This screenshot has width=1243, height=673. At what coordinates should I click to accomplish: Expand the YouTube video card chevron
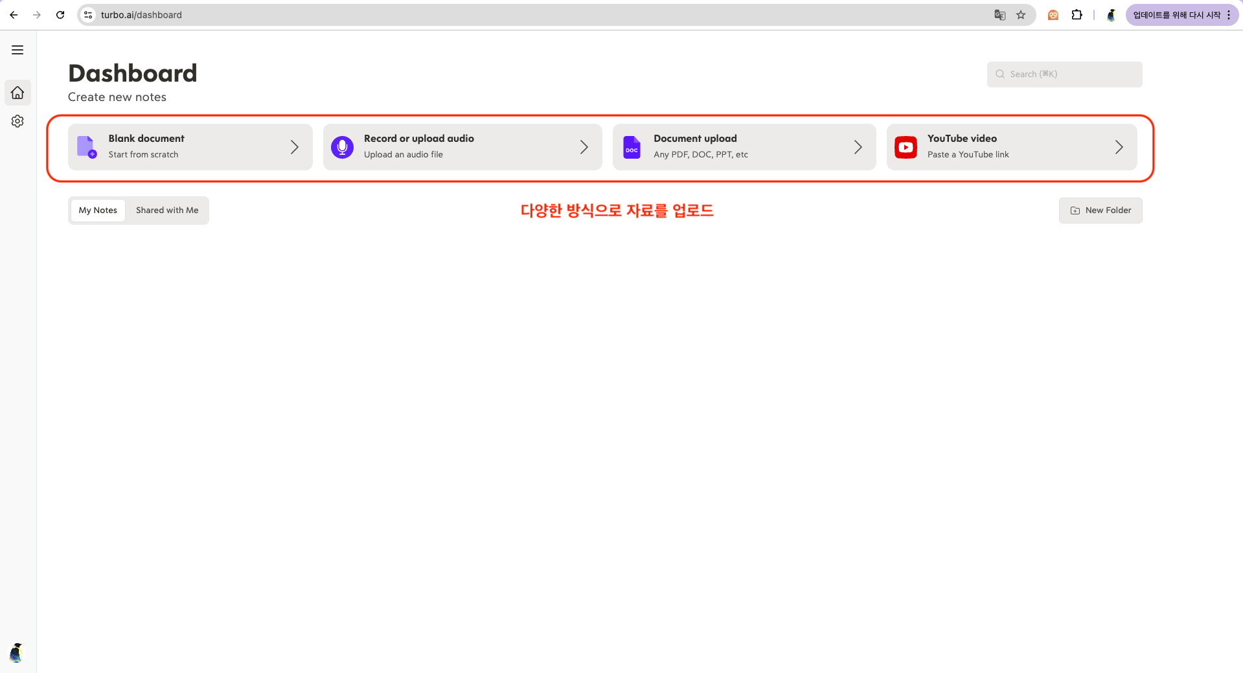[1119, 147]
